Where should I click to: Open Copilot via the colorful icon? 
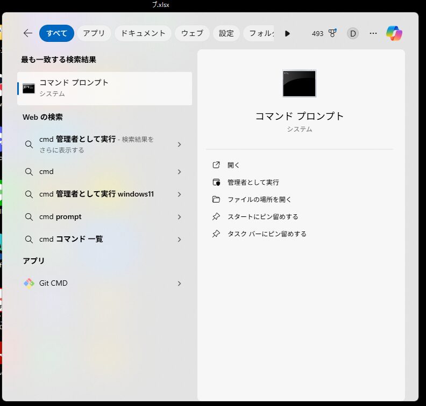(x=394, y=33)
